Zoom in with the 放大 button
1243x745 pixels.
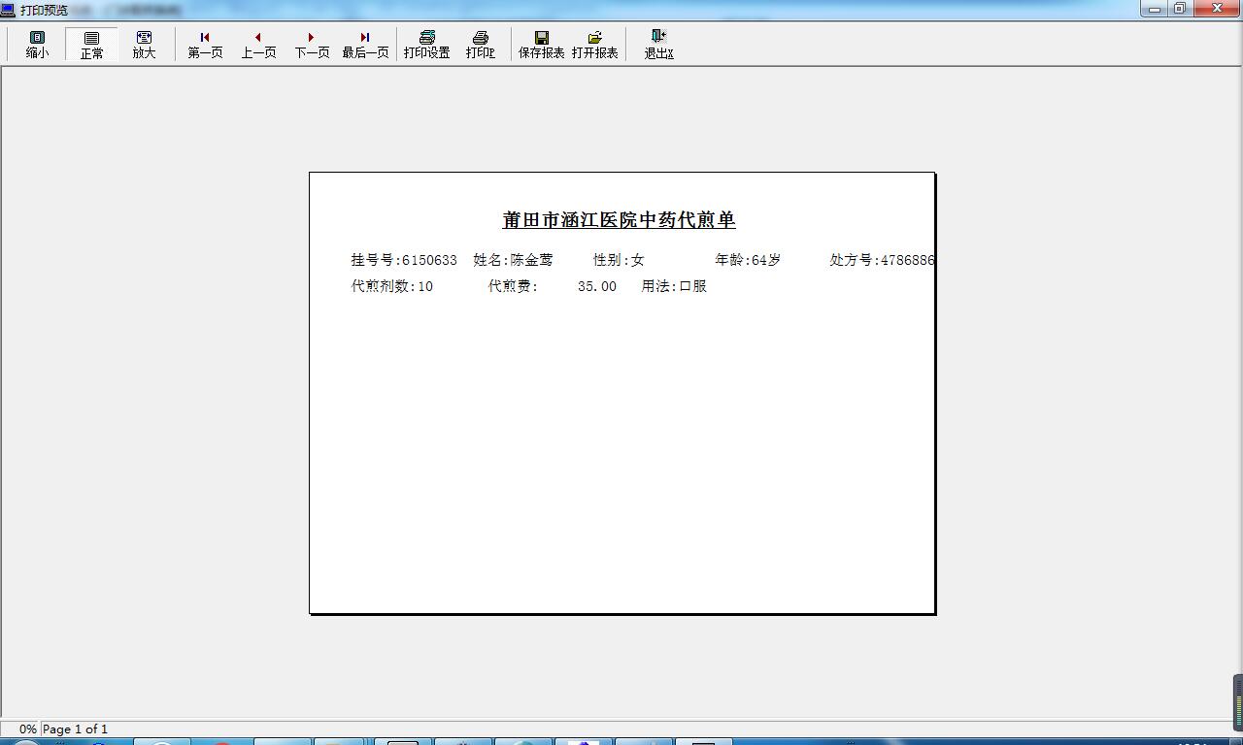[x=145, y=45]
